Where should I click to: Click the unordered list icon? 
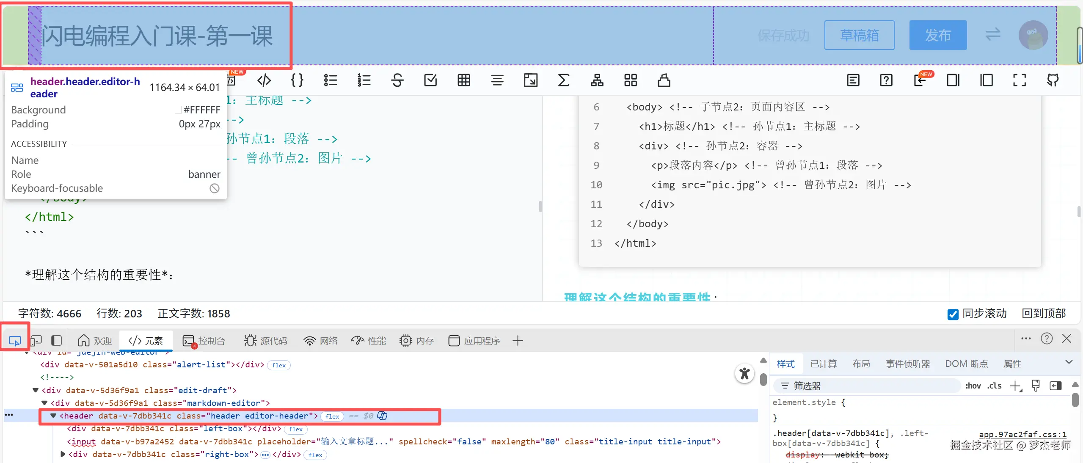click(330, 80)
